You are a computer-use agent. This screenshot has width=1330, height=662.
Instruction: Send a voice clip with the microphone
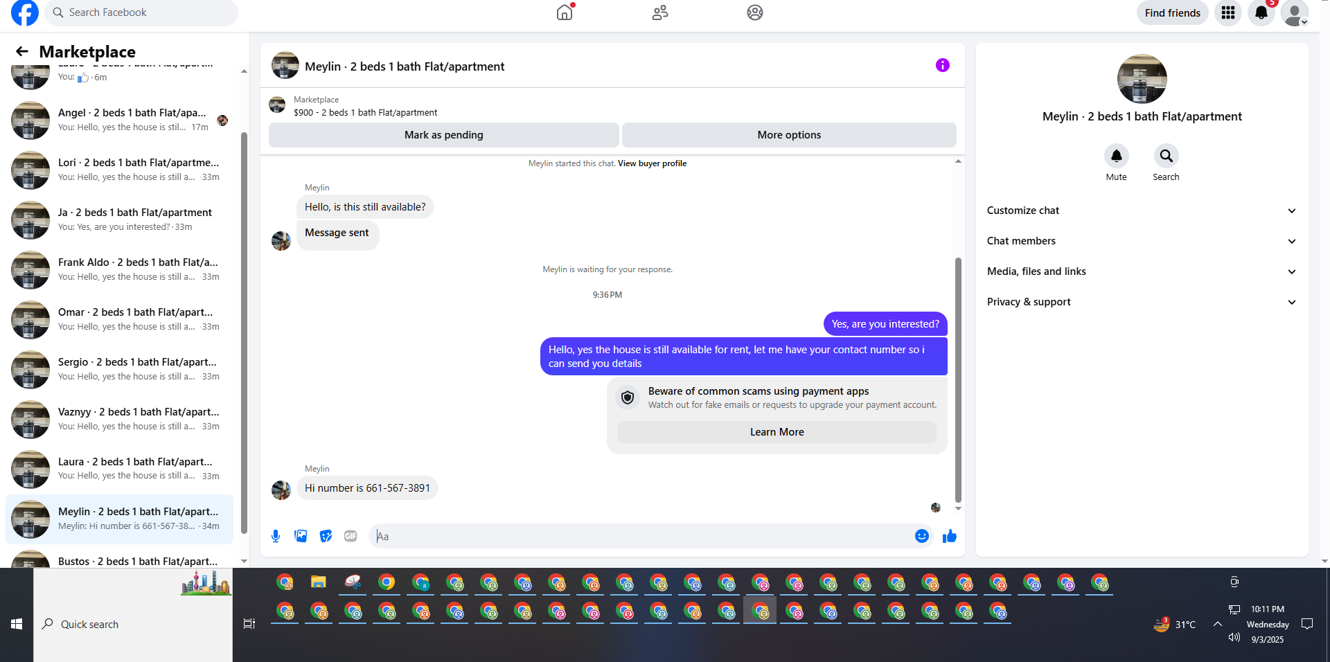point(276,536)
